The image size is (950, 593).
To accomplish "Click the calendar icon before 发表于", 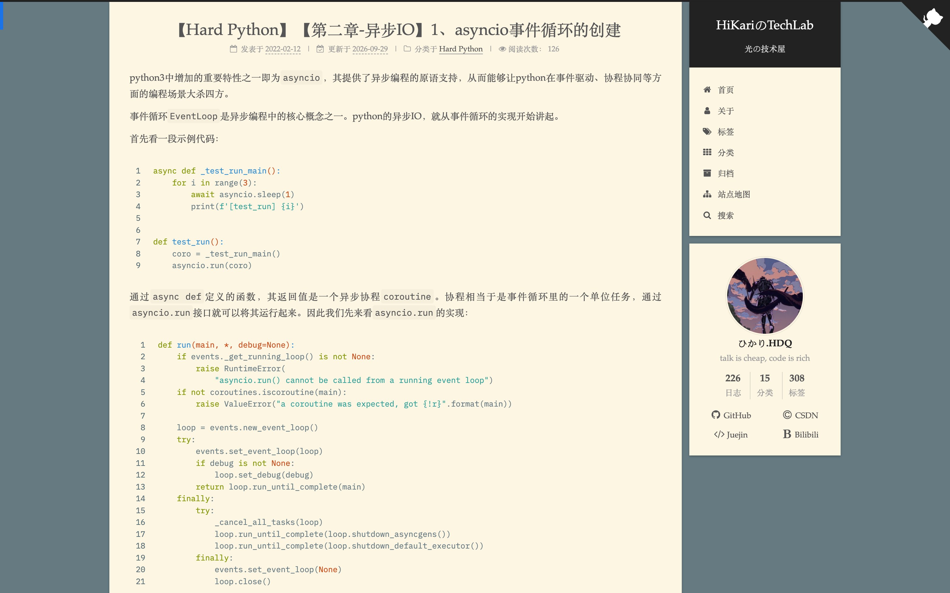I will [233, 49].
